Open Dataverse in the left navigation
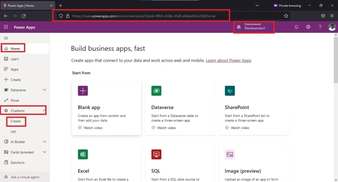Image resolution: width=338 pixels, height=182 pixels. [18, 90]
